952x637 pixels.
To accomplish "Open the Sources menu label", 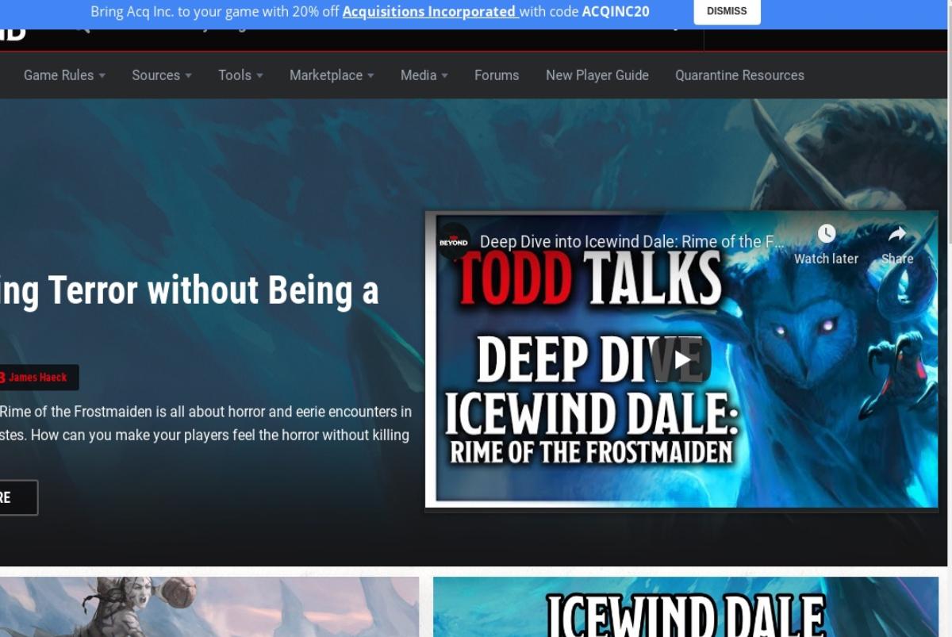I will click(x=155, y=75).
